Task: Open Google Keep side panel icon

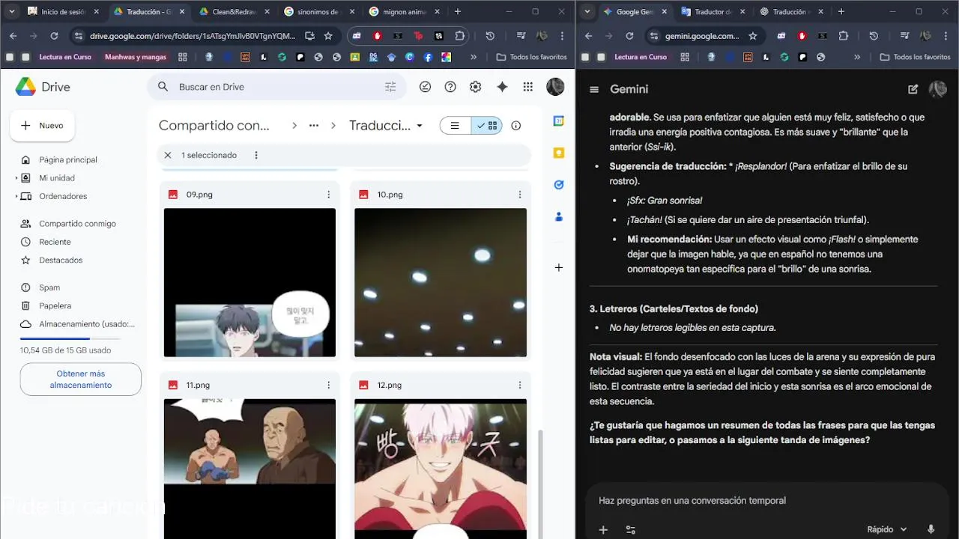Action: 558,153
